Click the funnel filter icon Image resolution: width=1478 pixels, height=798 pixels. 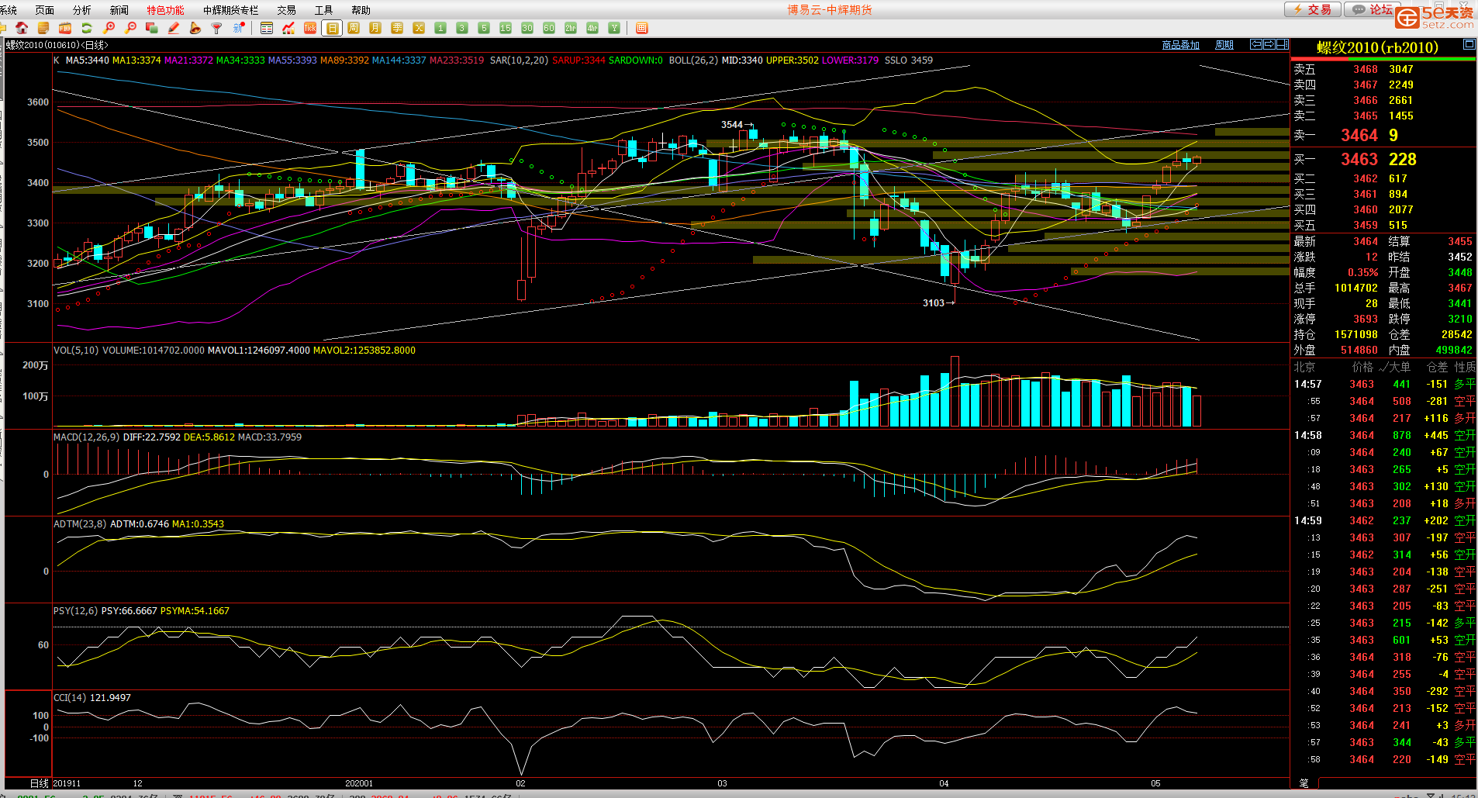pos(217,28)
